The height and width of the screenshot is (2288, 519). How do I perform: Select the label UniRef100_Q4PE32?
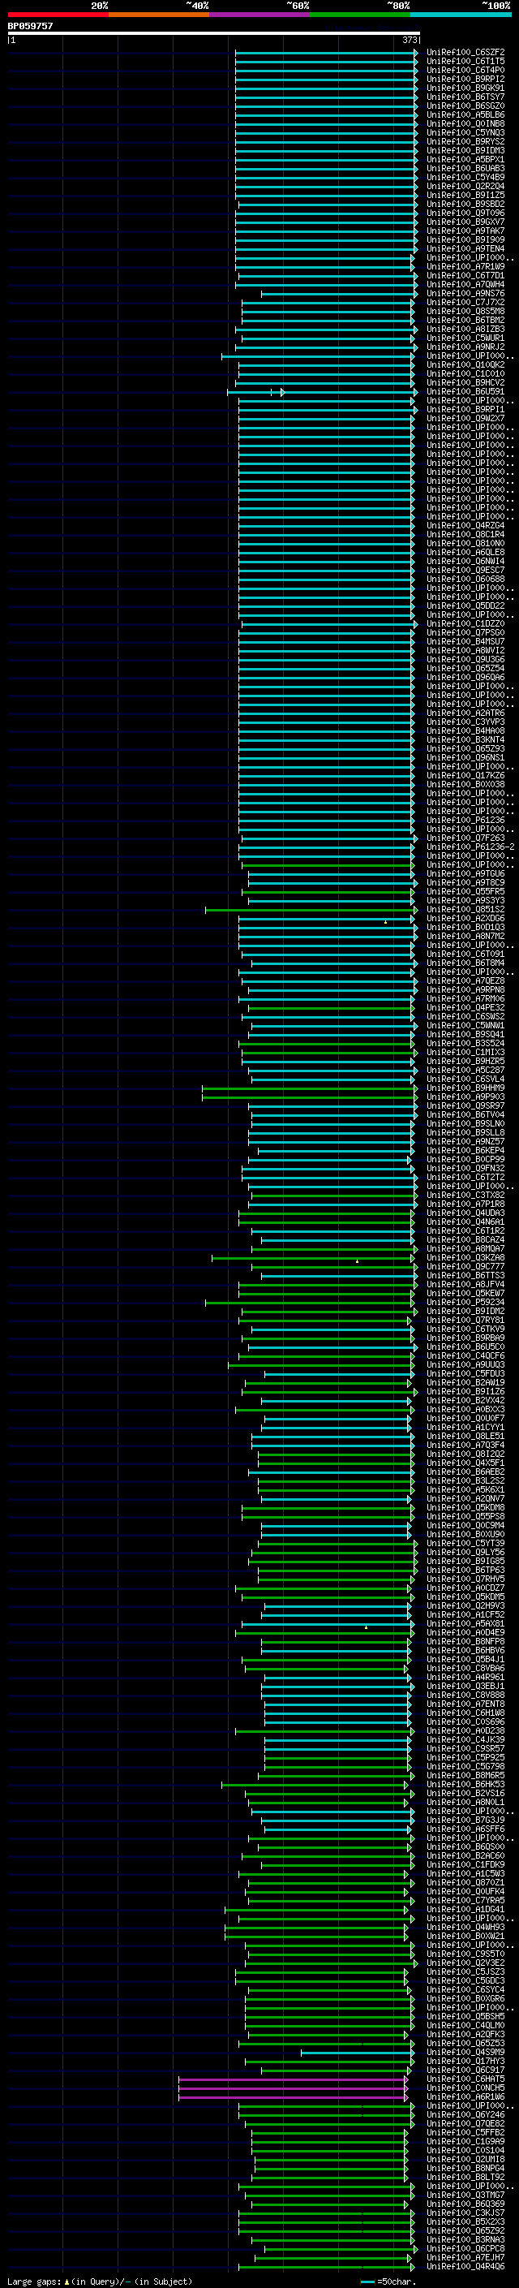coord(465,1008)
